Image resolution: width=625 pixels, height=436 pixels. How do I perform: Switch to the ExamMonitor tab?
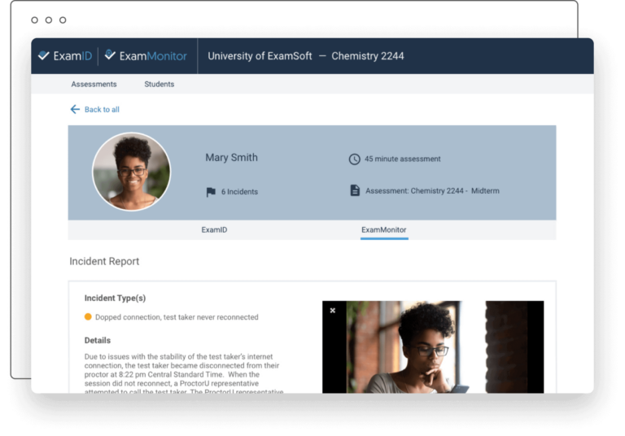[384, 230]
